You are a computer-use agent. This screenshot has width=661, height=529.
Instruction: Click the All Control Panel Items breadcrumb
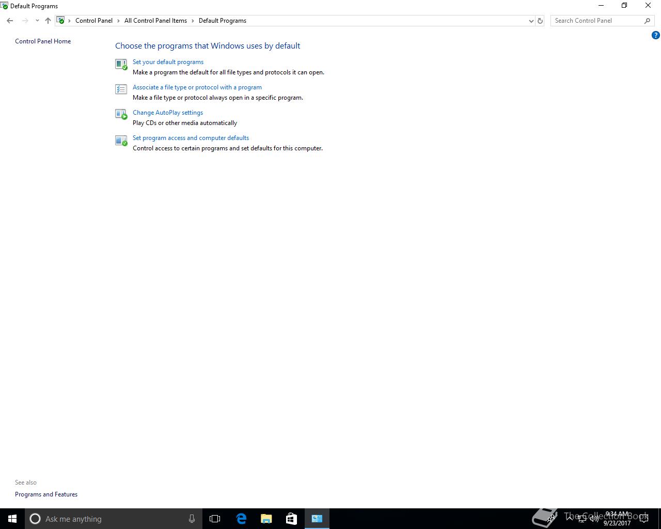155,21
